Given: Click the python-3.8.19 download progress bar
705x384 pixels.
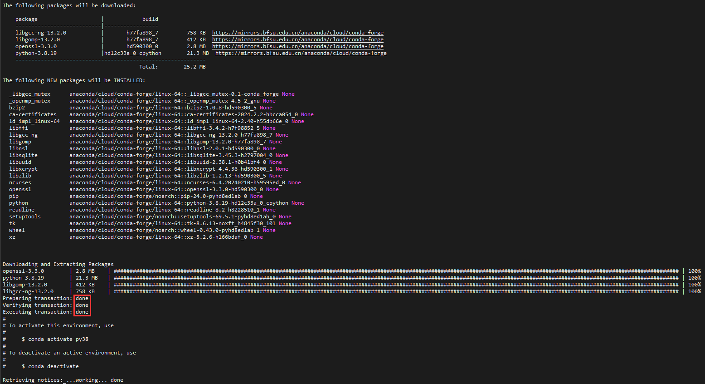Looking at the screenshot, I should tap(396, 278).
